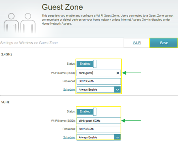This screenshot has height=141, width=178.
Task: Click the 2.4GHz Password field
Action: point(99,81)
